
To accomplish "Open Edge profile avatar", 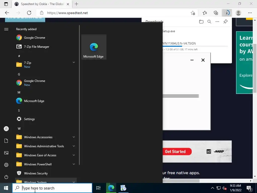I will (x=238, y=13).
